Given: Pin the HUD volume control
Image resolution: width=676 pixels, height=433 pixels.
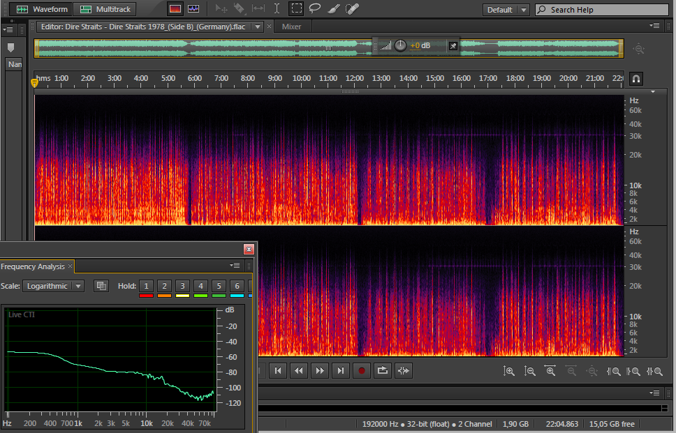Looking at the screenshot, I should pos(453,45).
